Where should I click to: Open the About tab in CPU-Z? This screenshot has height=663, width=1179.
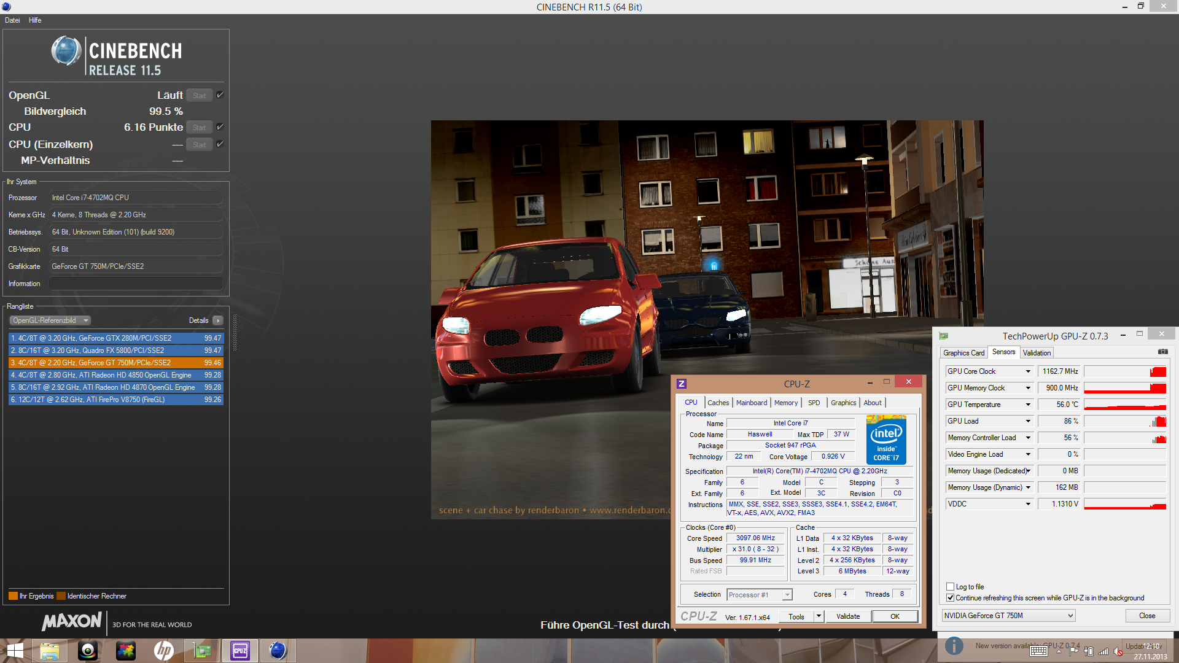(873, 403)
